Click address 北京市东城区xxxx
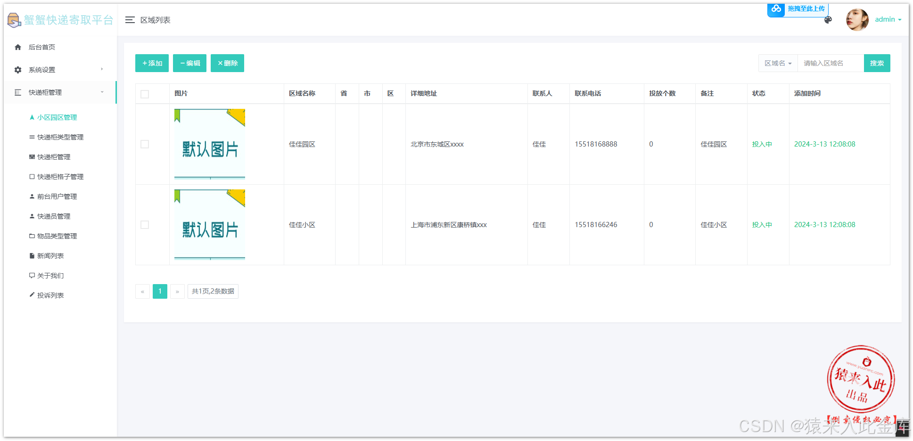 (437, 144)
